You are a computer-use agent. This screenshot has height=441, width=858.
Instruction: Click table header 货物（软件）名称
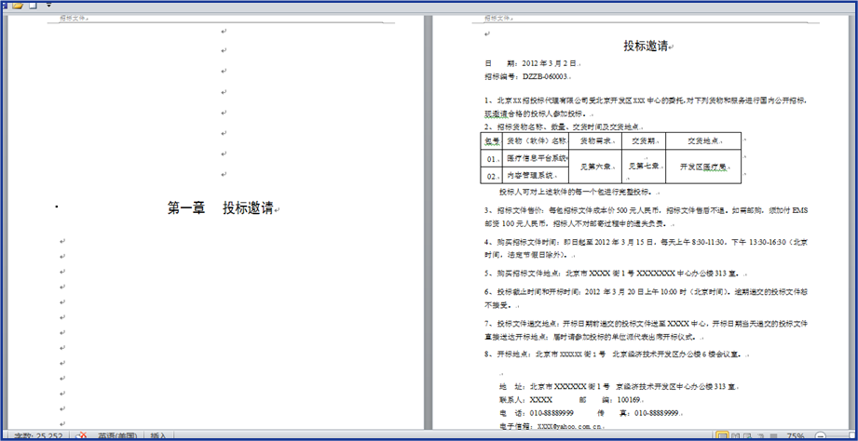tap(536, 141)
